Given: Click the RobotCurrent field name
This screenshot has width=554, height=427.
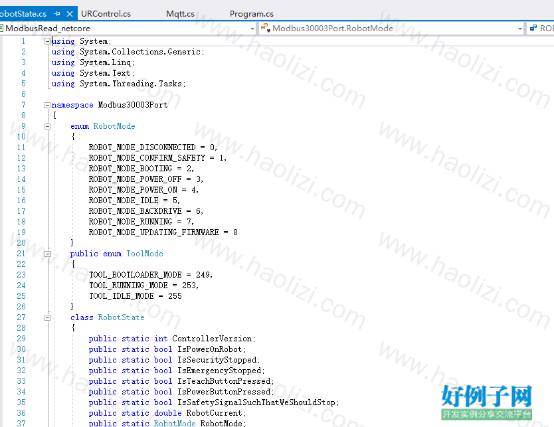Looking at the screenshot, I should point(215,413).
